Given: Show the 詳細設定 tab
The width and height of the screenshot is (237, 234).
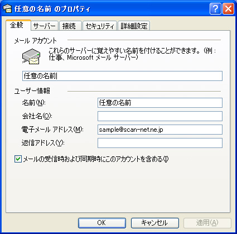Looking at the screenshot, I should [x=134, y=26].
